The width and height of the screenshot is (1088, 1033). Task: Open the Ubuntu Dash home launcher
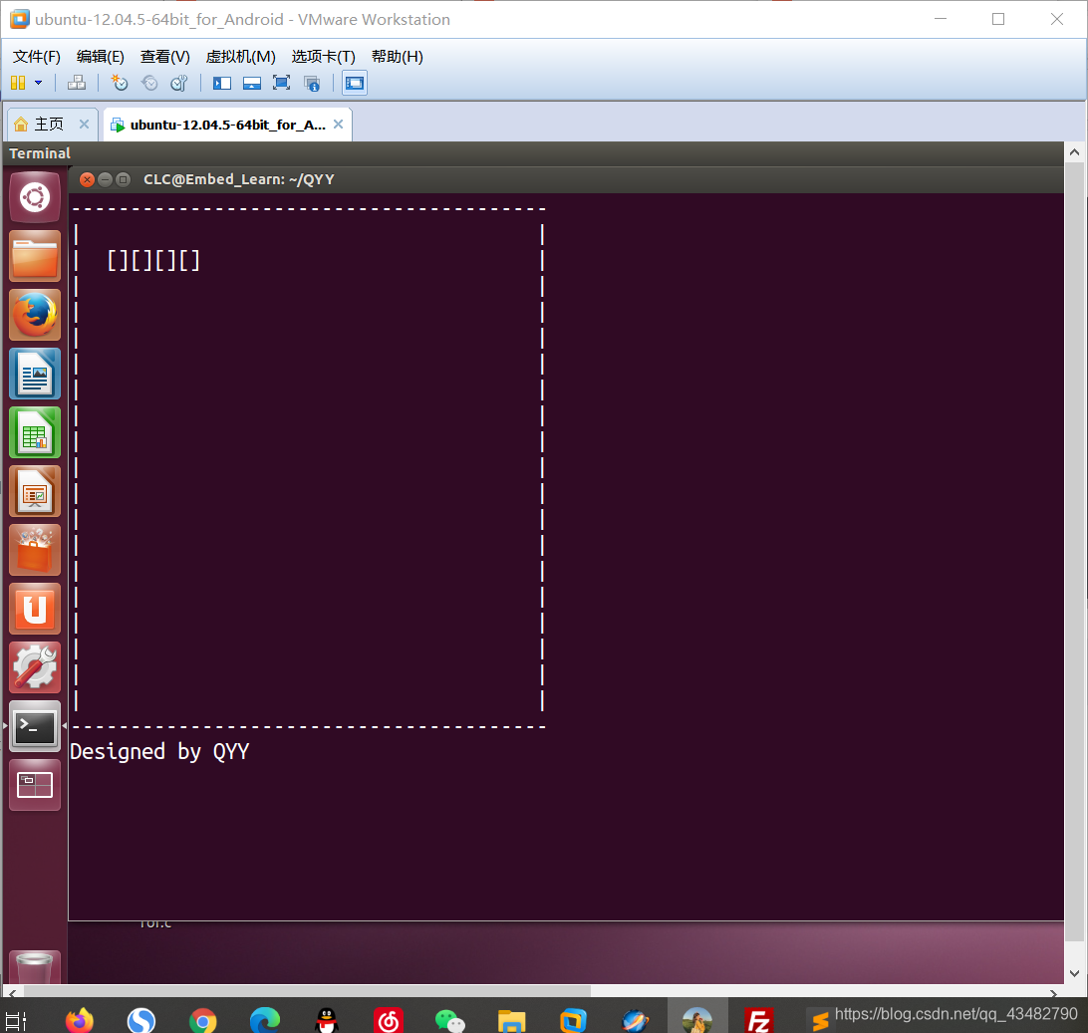35,197
